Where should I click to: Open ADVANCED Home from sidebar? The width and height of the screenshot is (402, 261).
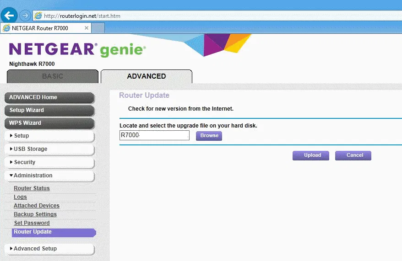49,97
